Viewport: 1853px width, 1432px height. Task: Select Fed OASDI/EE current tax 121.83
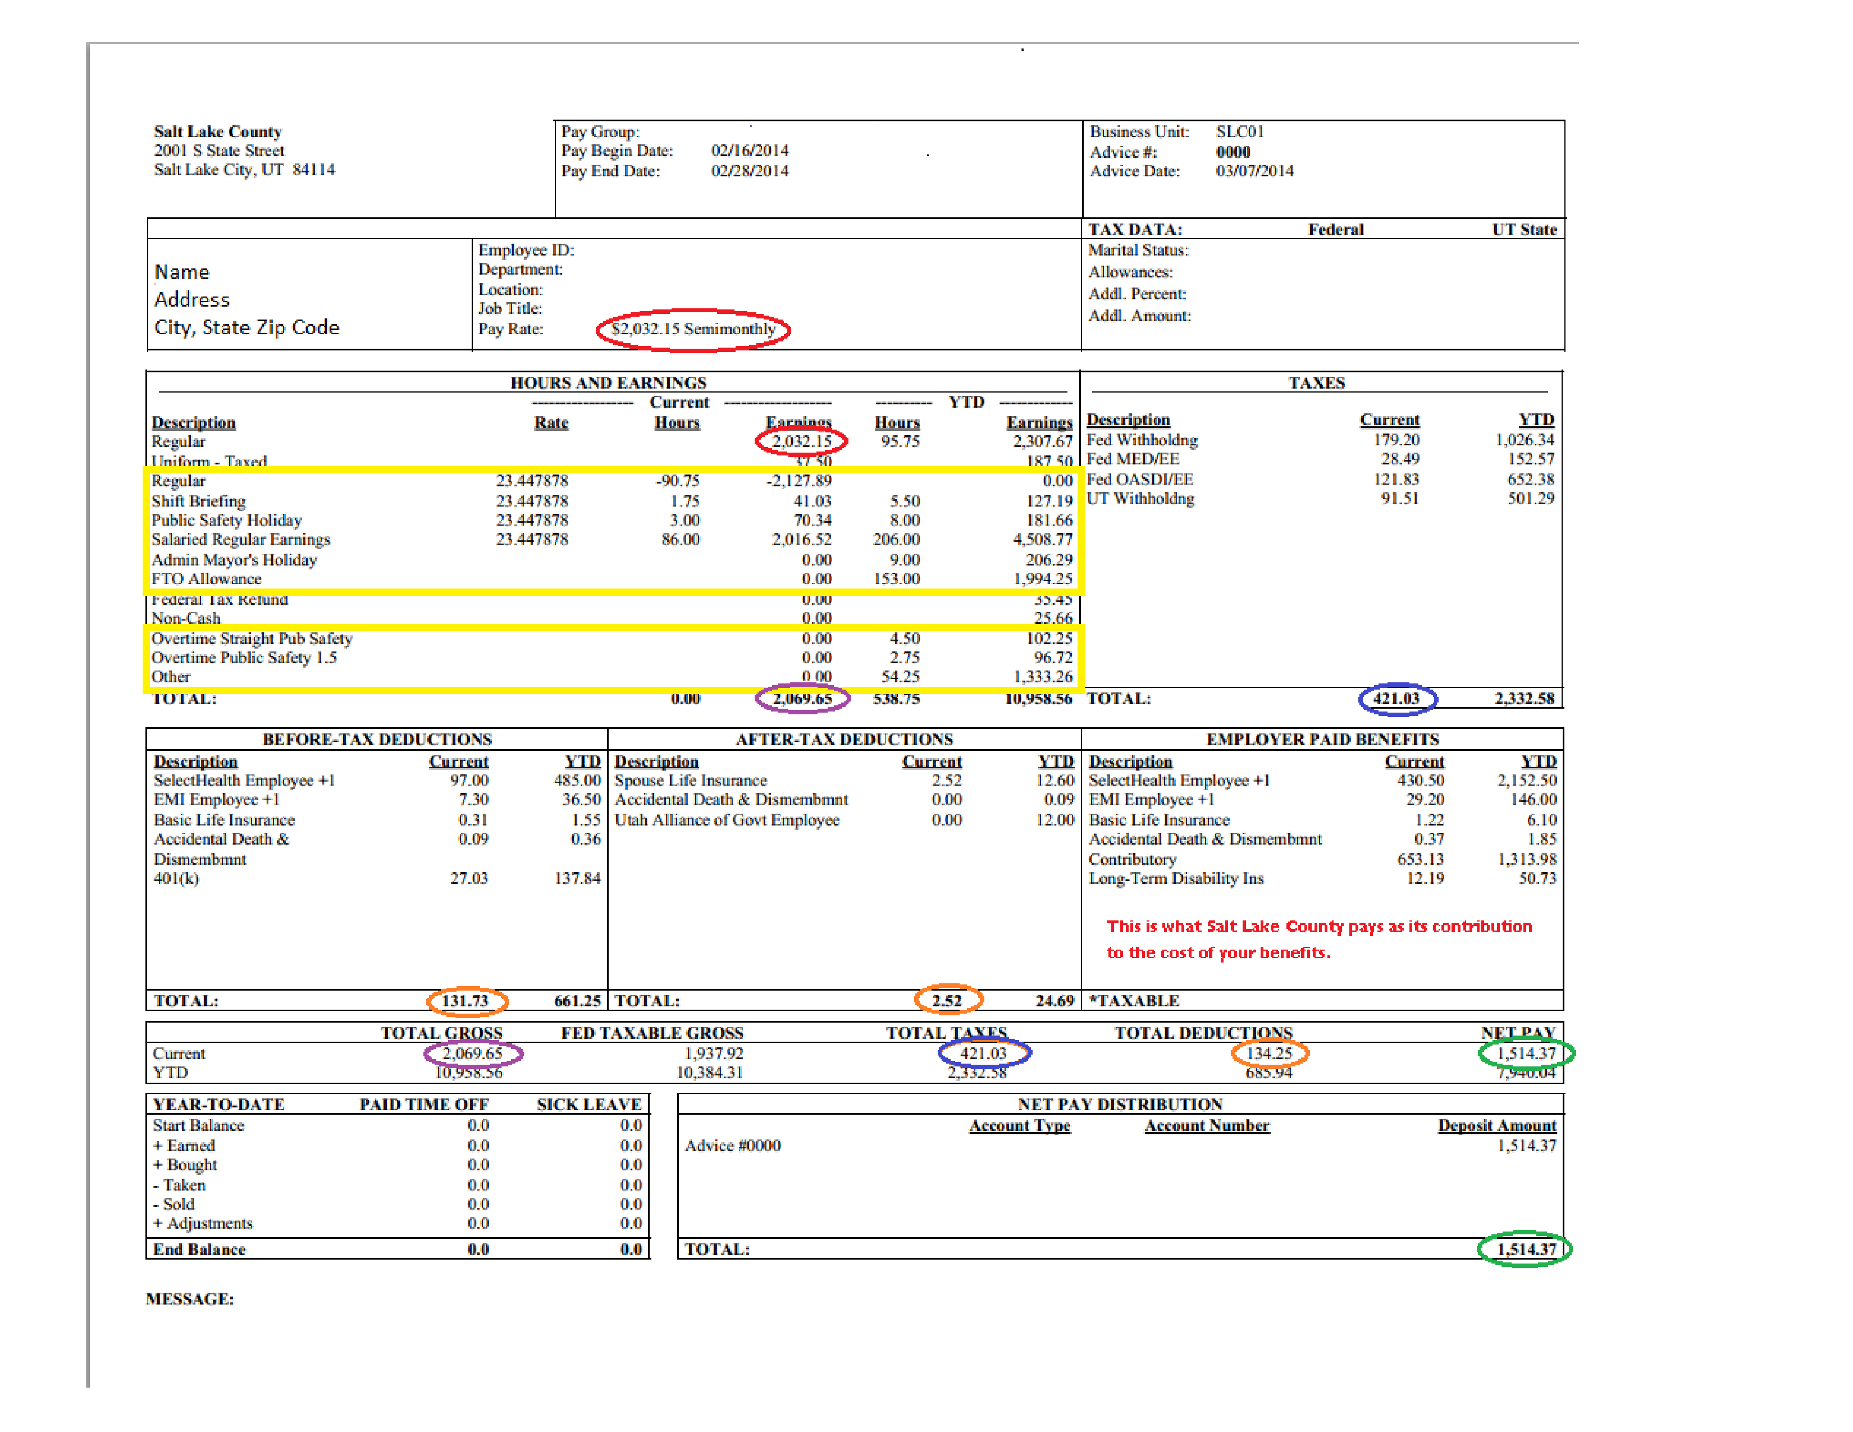(1396, 480)
